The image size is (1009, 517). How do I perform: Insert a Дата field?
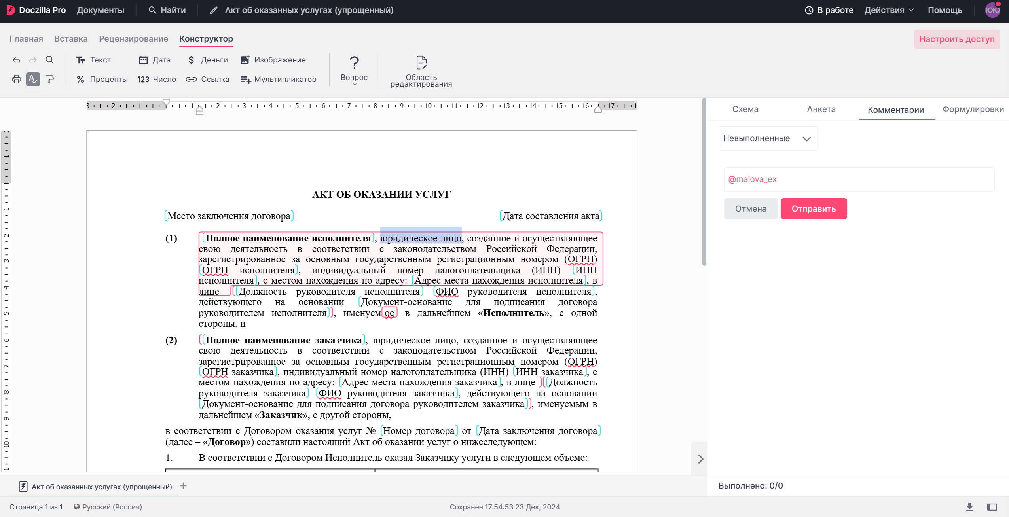pos(155,60)
